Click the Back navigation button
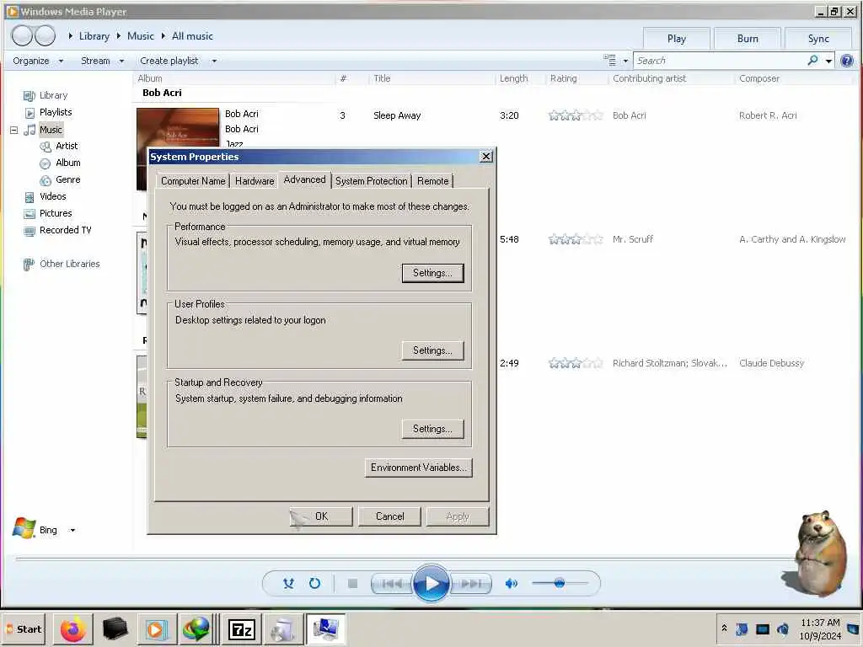 click(22, 35)
